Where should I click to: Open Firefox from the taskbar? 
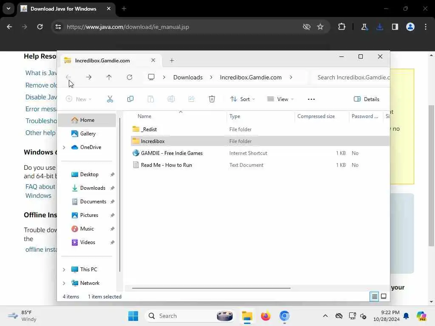[266, 316]
